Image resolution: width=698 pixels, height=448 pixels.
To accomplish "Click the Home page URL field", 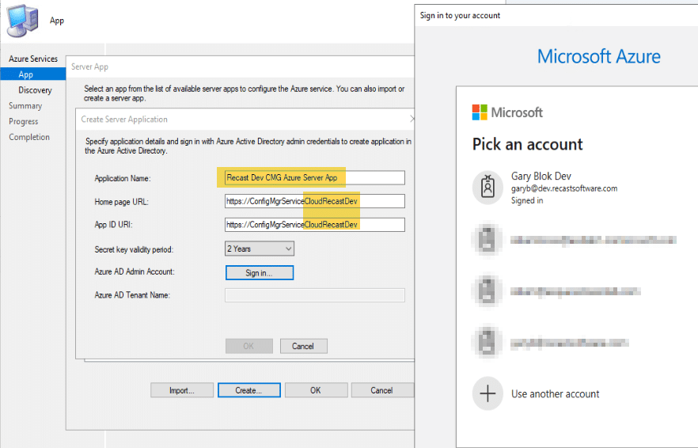I will [x=314, y=202].
